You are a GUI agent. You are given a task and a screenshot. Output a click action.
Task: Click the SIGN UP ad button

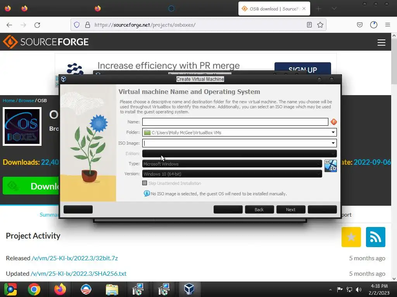tap(302, 69)
